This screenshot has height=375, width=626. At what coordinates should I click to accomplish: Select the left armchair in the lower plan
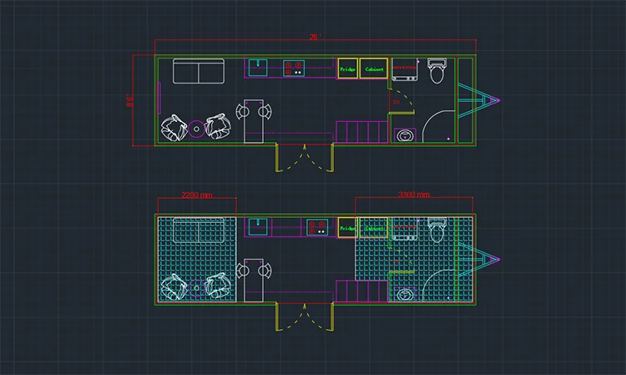point(174,286)
